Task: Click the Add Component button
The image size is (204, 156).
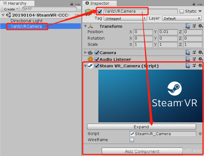Action: tap(142, 151)
